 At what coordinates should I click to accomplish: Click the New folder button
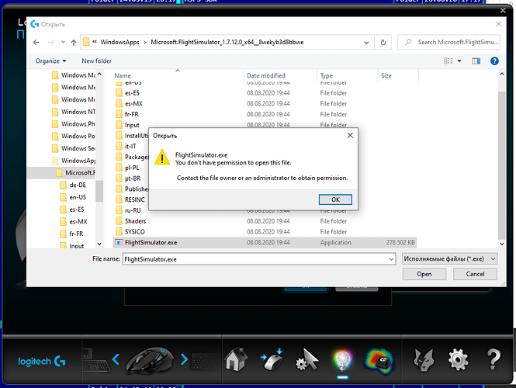tap(96, 61)
